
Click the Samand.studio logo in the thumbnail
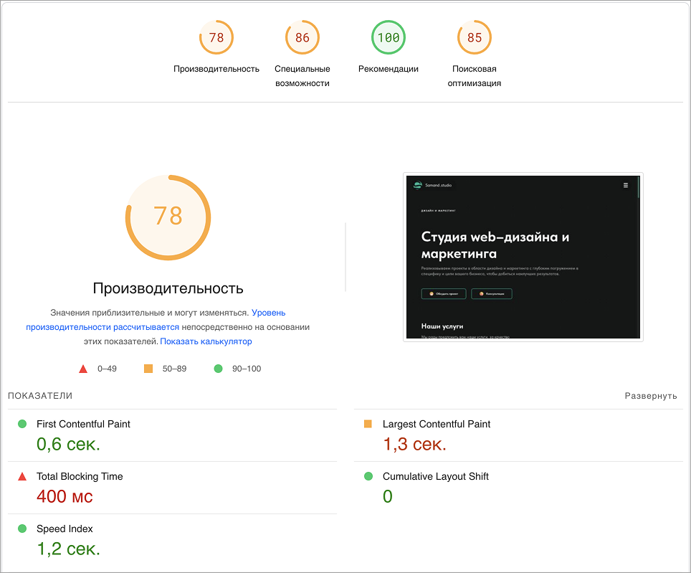pyautogui.click(x=432, y=185)
